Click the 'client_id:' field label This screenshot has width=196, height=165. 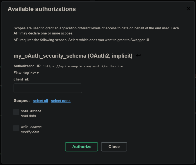[x=22, y=79]
